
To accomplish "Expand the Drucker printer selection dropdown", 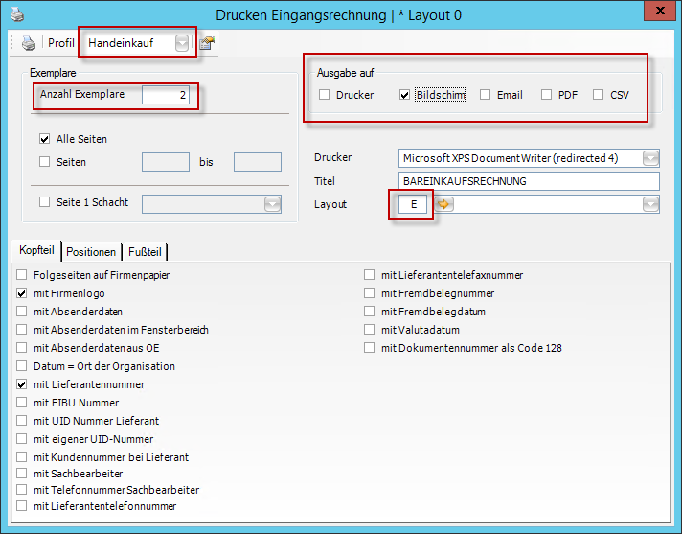I will (650, 158).
